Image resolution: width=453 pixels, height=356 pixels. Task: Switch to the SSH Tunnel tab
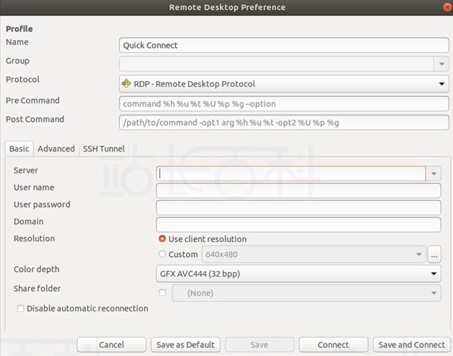(x=103, y=149)
